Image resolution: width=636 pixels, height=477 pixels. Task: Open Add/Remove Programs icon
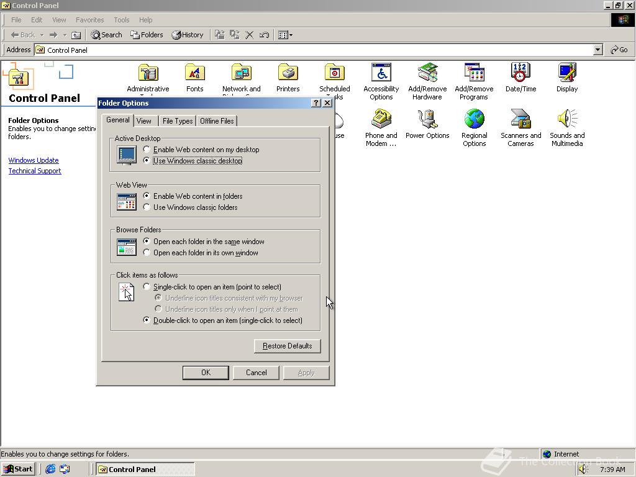click(474, 73)
